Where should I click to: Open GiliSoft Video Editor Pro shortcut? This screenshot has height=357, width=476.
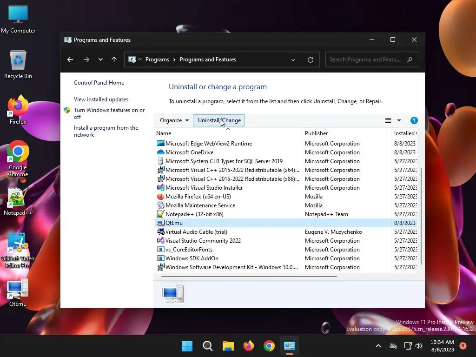(18, 251)
